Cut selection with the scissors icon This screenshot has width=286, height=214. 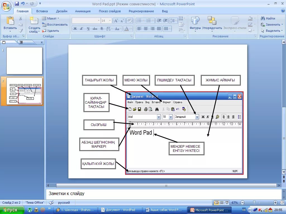pyautogui.click(x=21, y=18)
